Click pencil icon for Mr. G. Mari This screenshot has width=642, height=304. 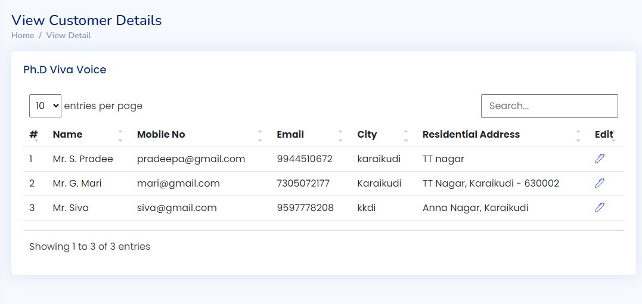tap(600, 183)
